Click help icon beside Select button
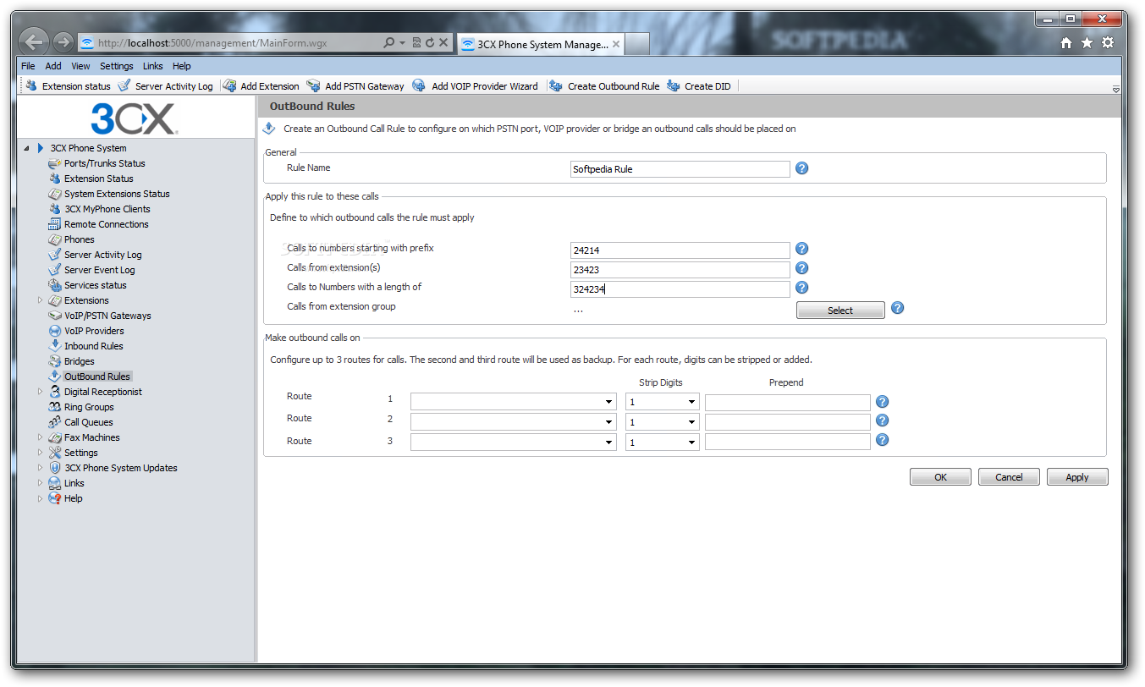Image resolution: width=1145 pixels, height=687 pixels. tap(898, 308)
